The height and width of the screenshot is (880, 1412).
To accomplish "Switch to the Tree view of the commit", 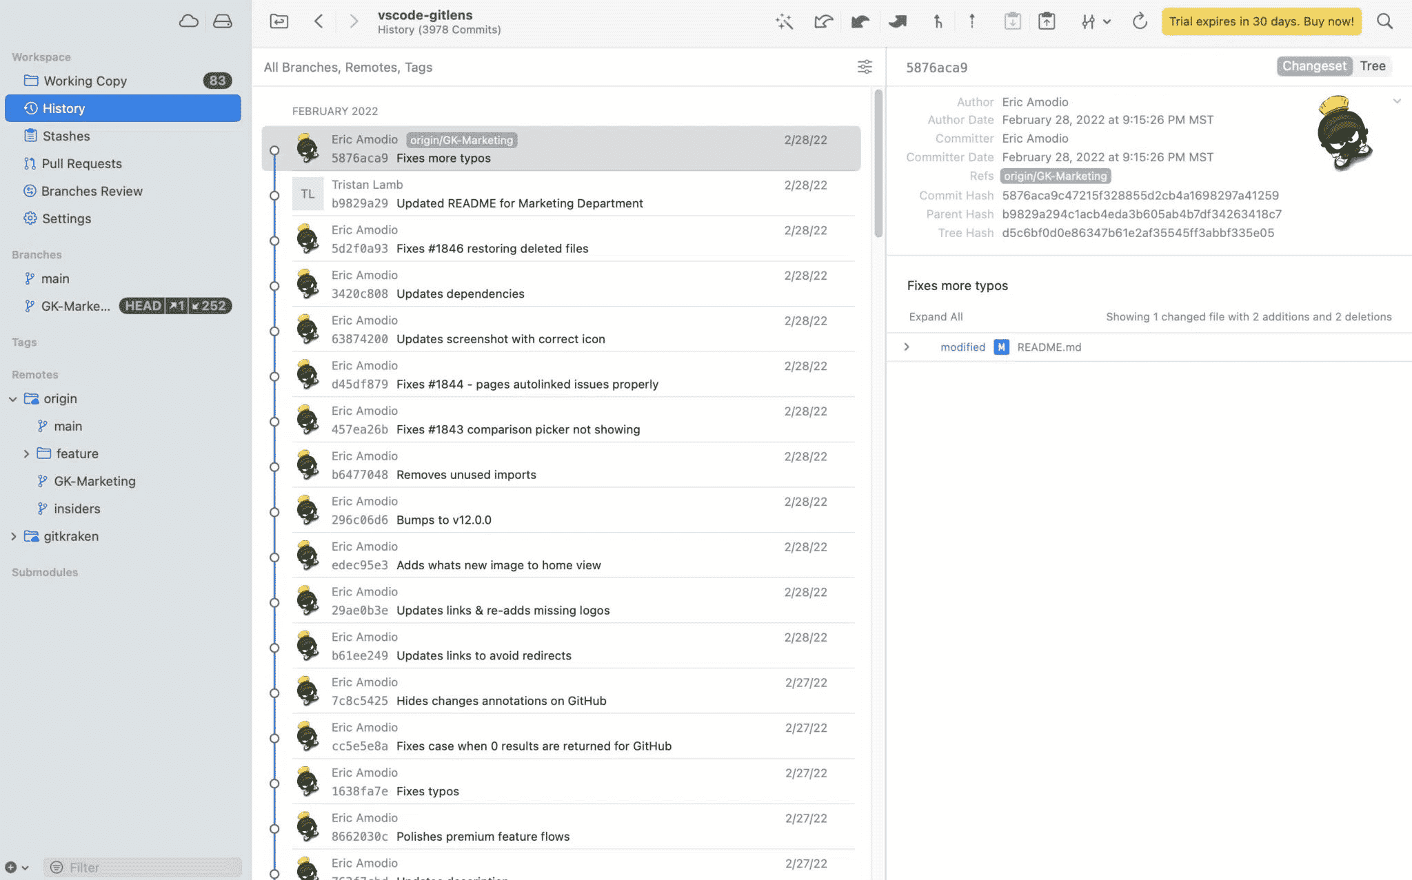I will [1373, 66].
